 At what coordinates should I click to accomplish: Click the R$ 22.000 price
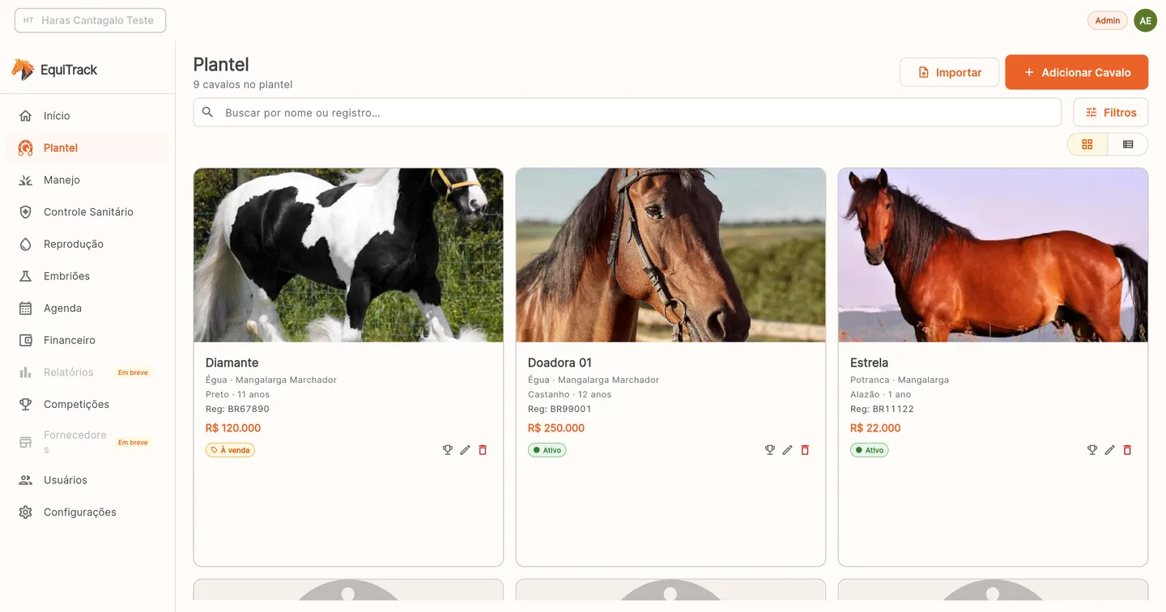pyautogui.click(x=875, y=428)
